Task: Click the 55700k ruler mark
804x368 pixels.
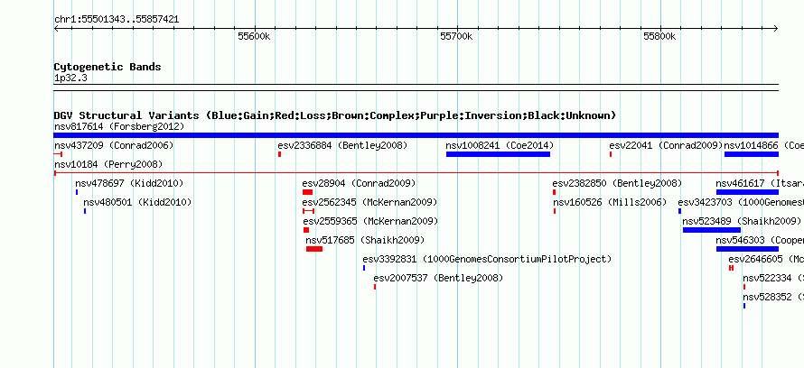Action: 456,36
